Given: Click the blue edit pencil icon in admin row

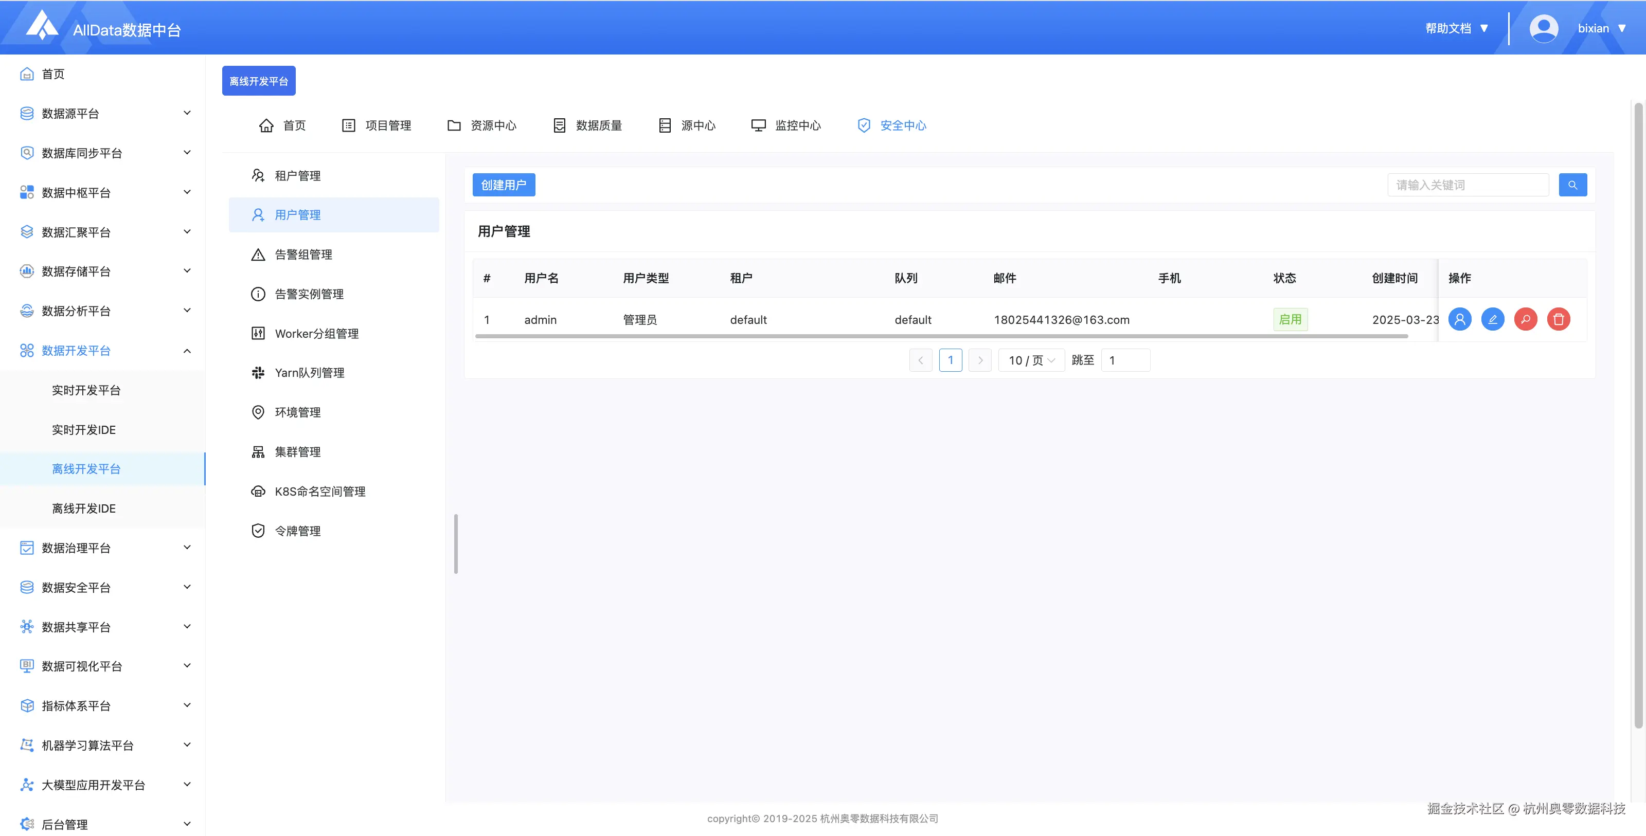Looking at the screenshot, I should click(x=1493, y=319).
